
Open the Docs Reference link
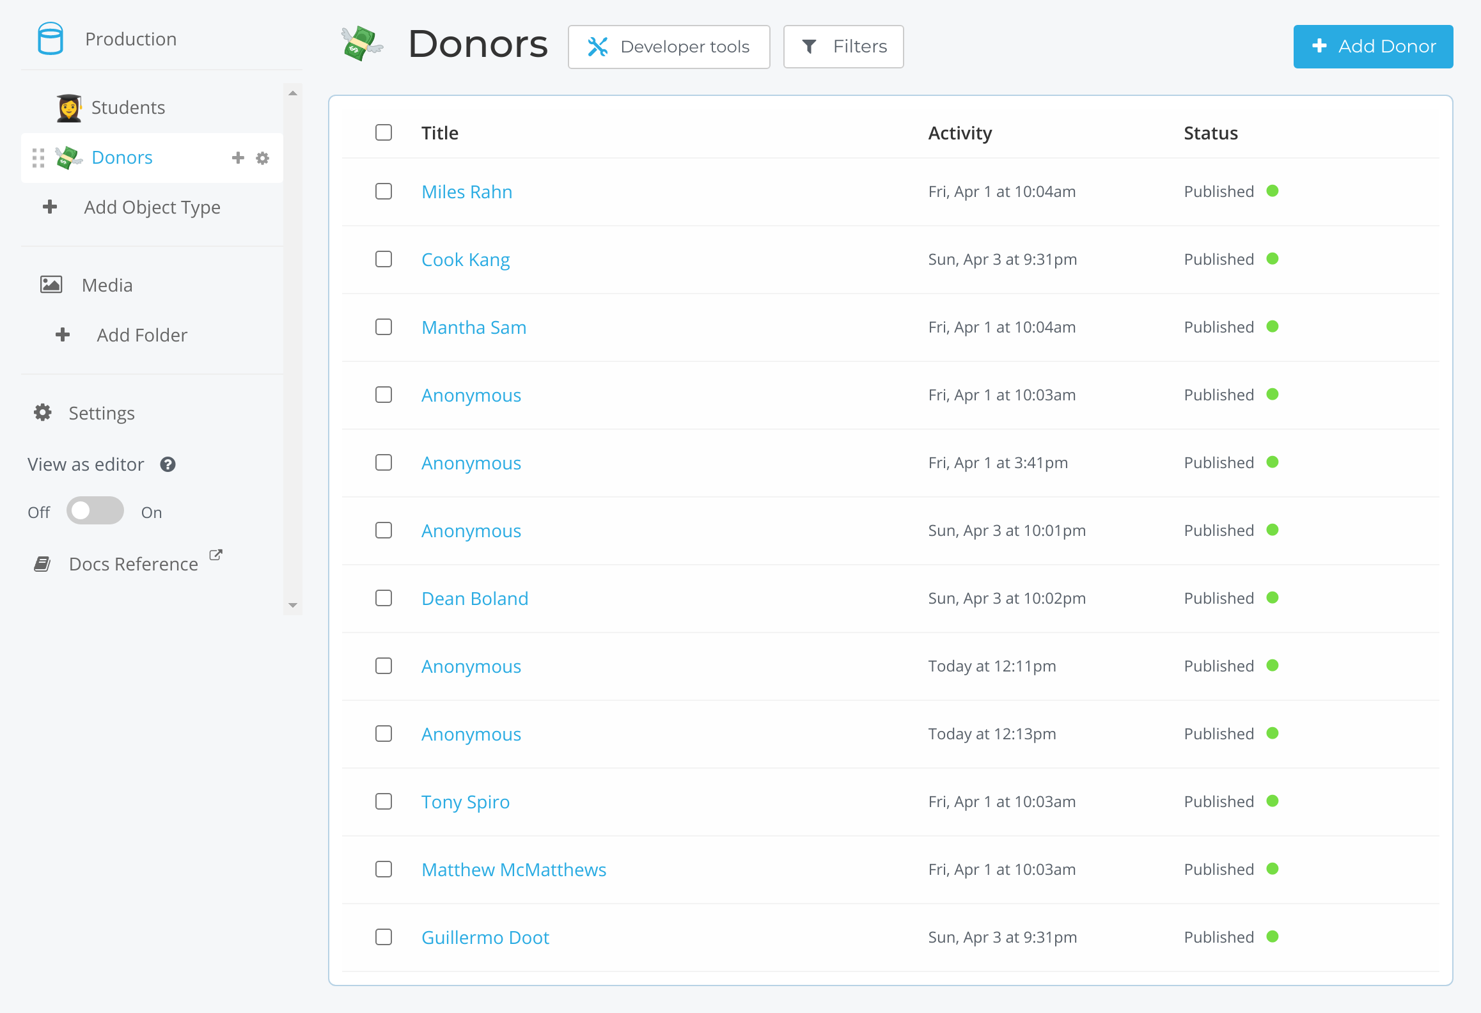134,564
